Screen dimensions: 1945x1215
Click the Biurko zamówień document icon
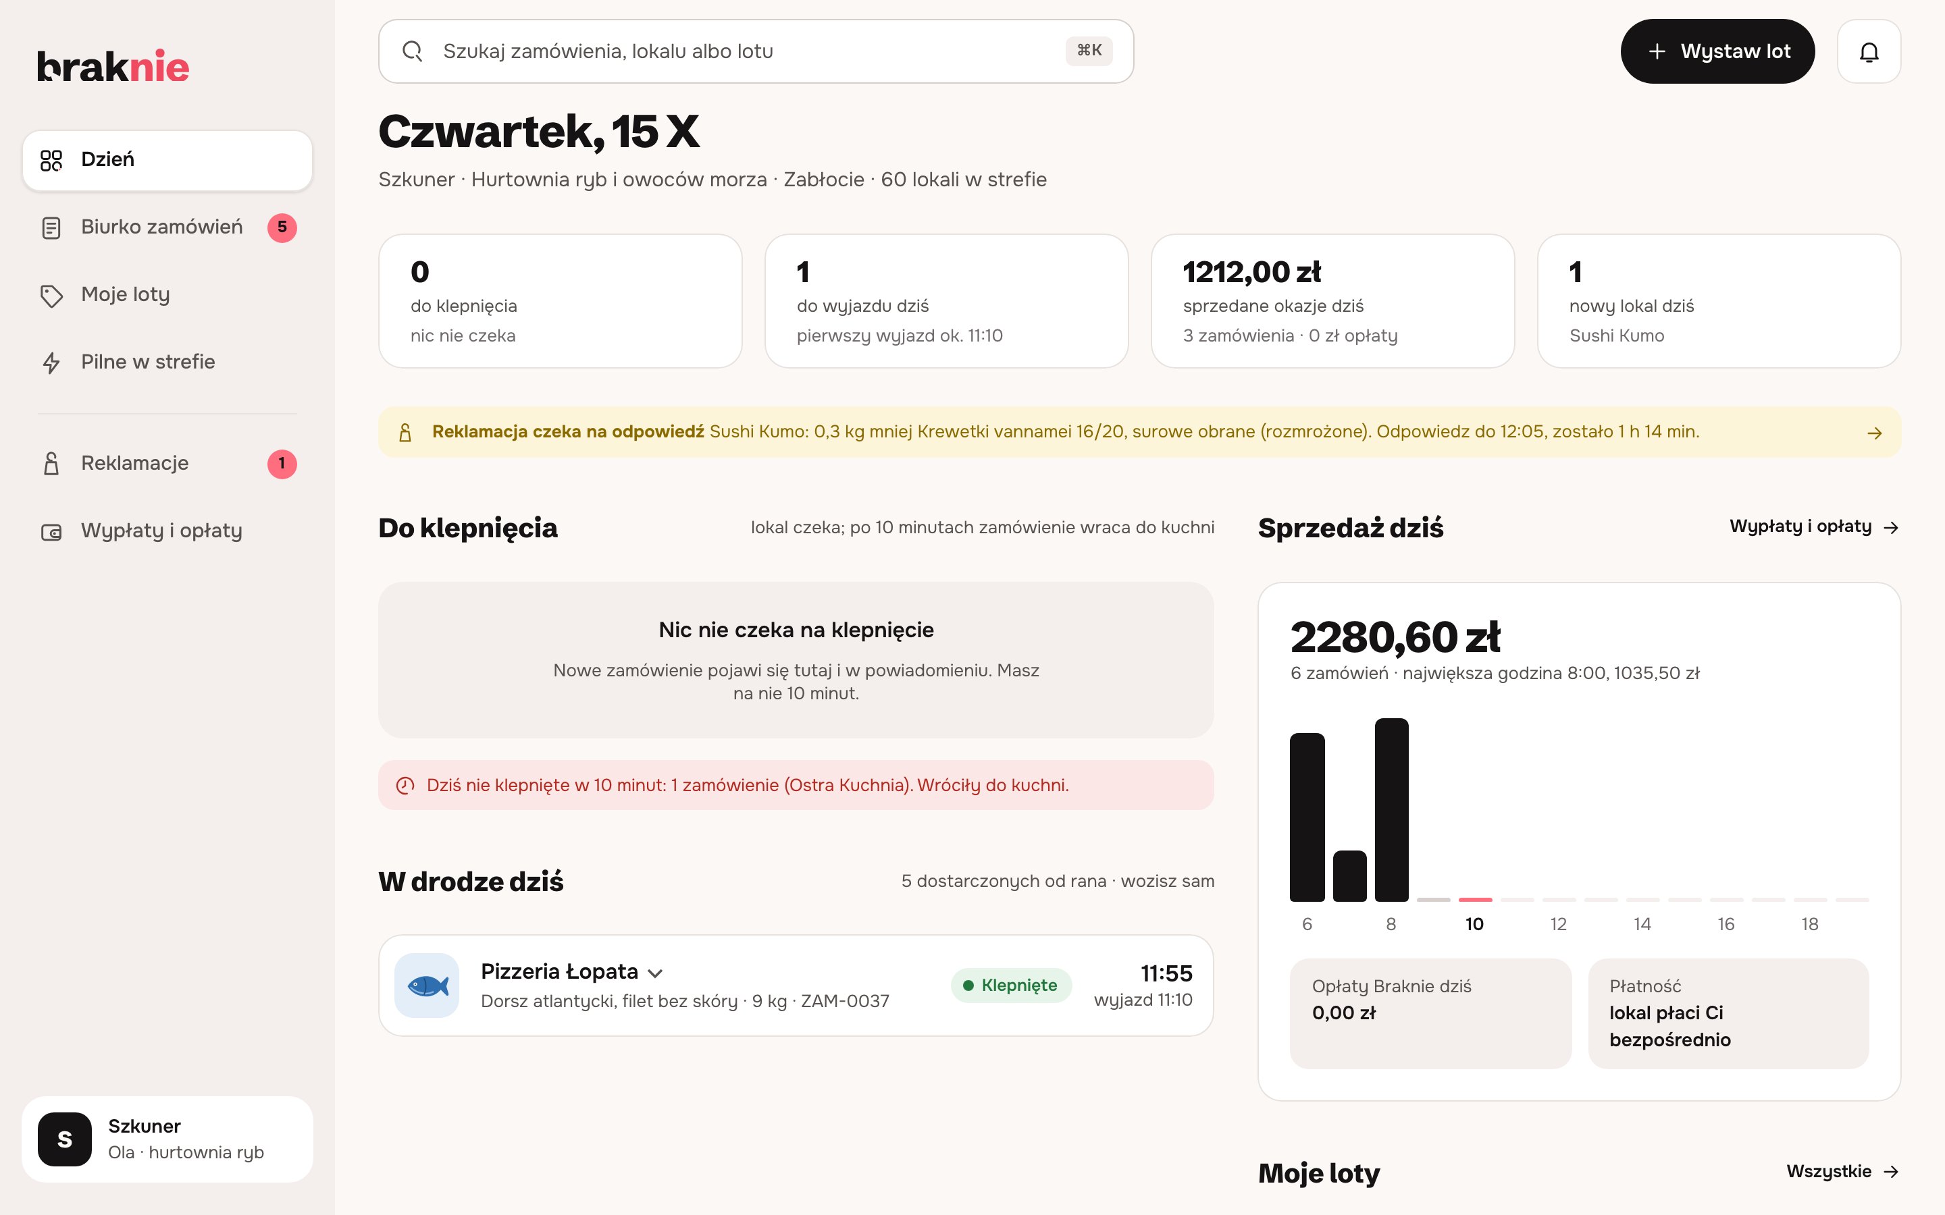coord(51,227)
